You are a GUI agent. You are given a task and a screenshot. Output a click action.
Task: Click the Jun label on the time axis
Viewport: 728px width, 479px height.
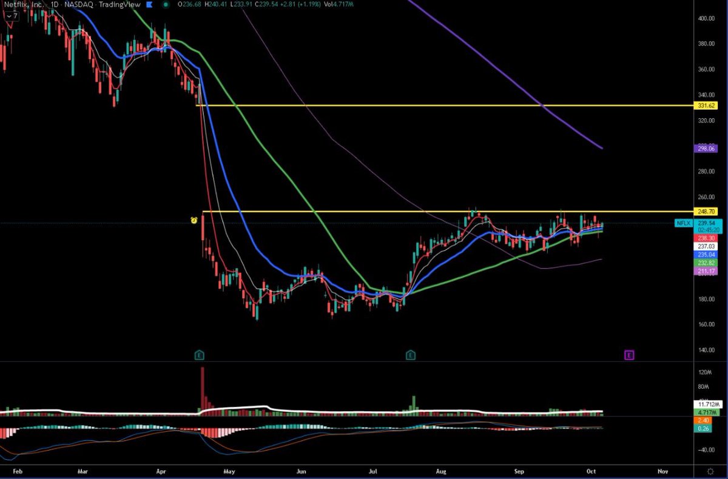pyautogui.click(x=301, y=471)
